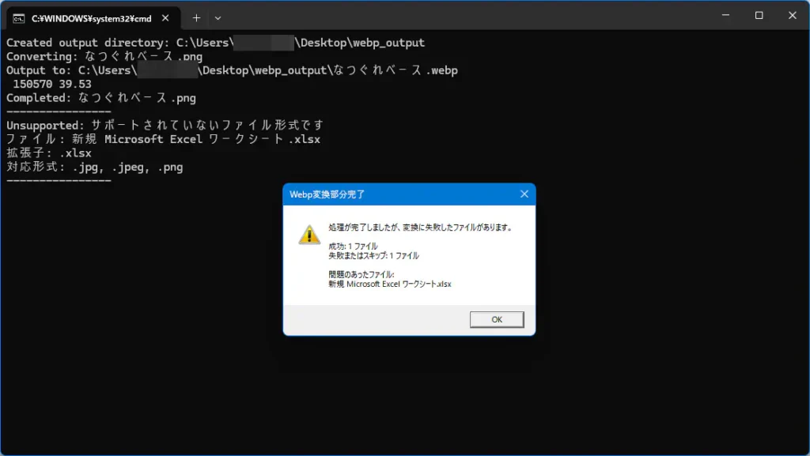The image size is (810, 456).
Task: Click the '成功: 1 ファイル' line
Action: [x=353, y=246]
